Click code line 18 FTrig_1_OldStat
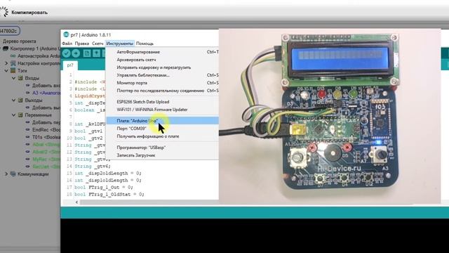Viewport: 449px width, 253px height. point(109,194)
